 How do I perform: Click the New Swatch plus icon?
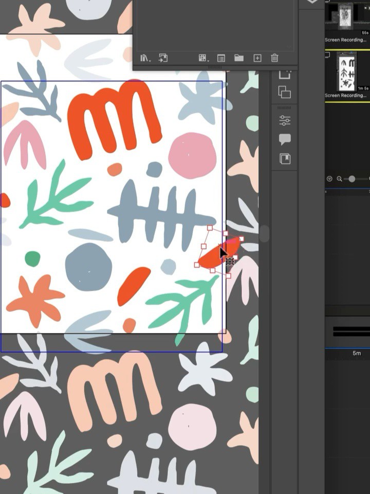(257, 58)
